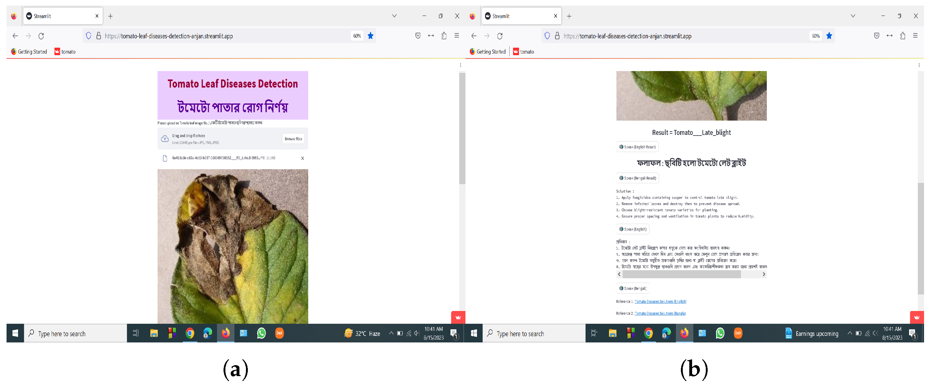Open Firefox hamburger menu in left browser
934x387 pixels.
456,36
